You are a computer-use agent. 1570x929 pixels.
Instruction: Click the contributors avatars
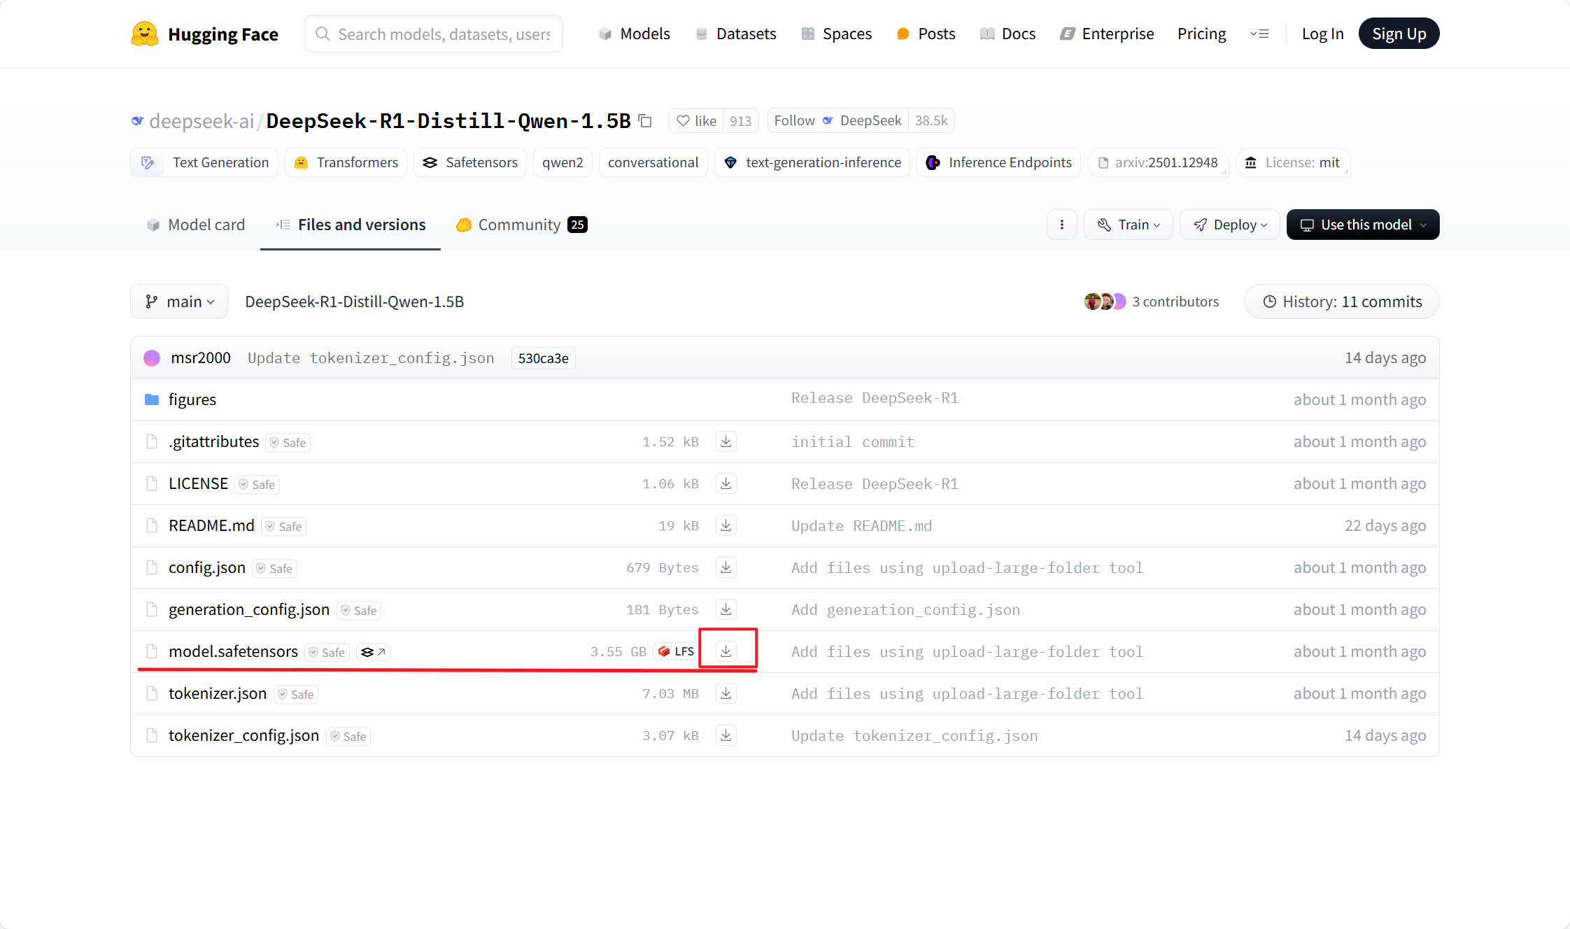(x=1105, y=302)
